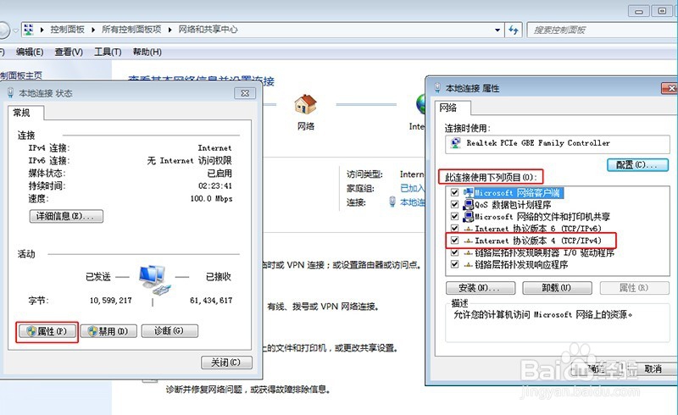The image size is (678, 415).
Task: Click the 诊断(G) button
Action: click(169, 331)
